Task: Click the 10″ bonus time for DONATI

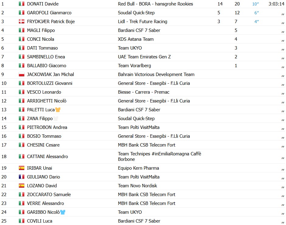Action: coord(255,4)
